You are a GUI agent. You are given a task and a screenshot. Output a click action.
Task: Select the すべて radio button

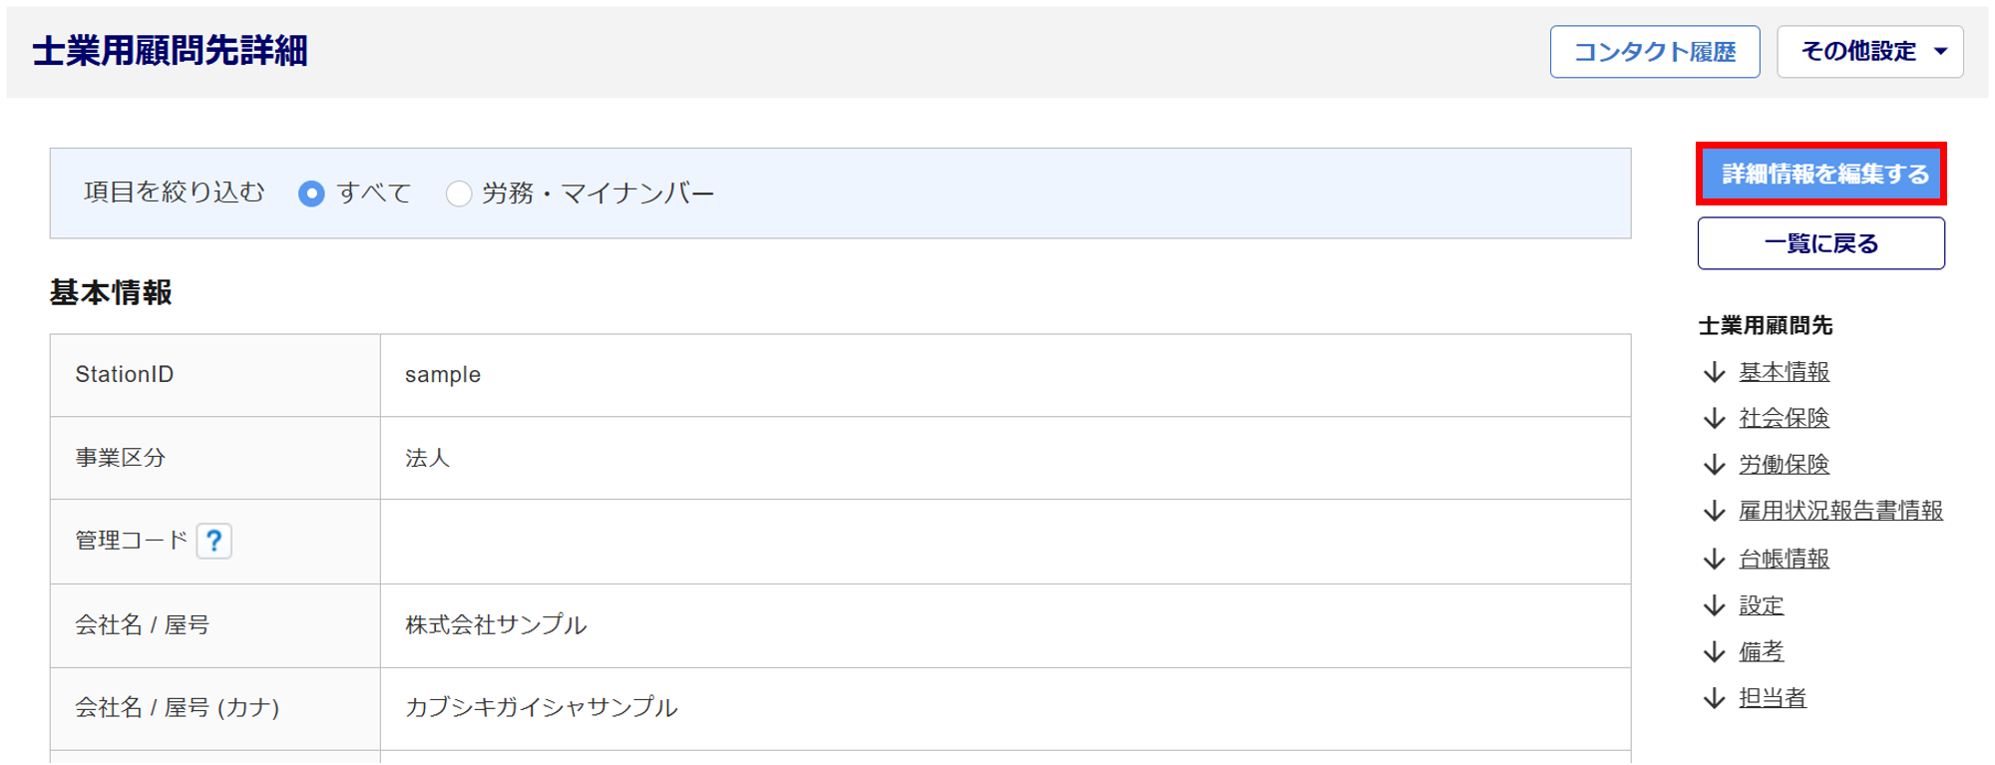tap(311, 193)
